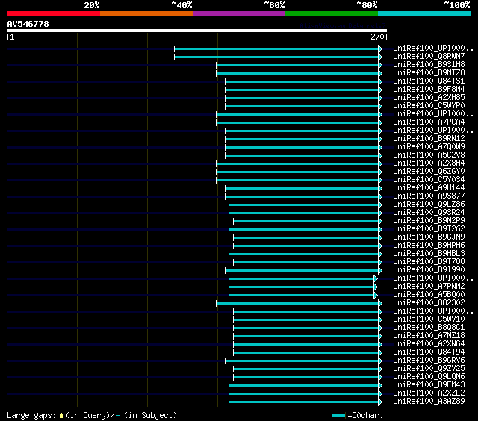Screen dimensions: 478x421
Task: Select the AV546778 query name
Action: tap(28, 24)
